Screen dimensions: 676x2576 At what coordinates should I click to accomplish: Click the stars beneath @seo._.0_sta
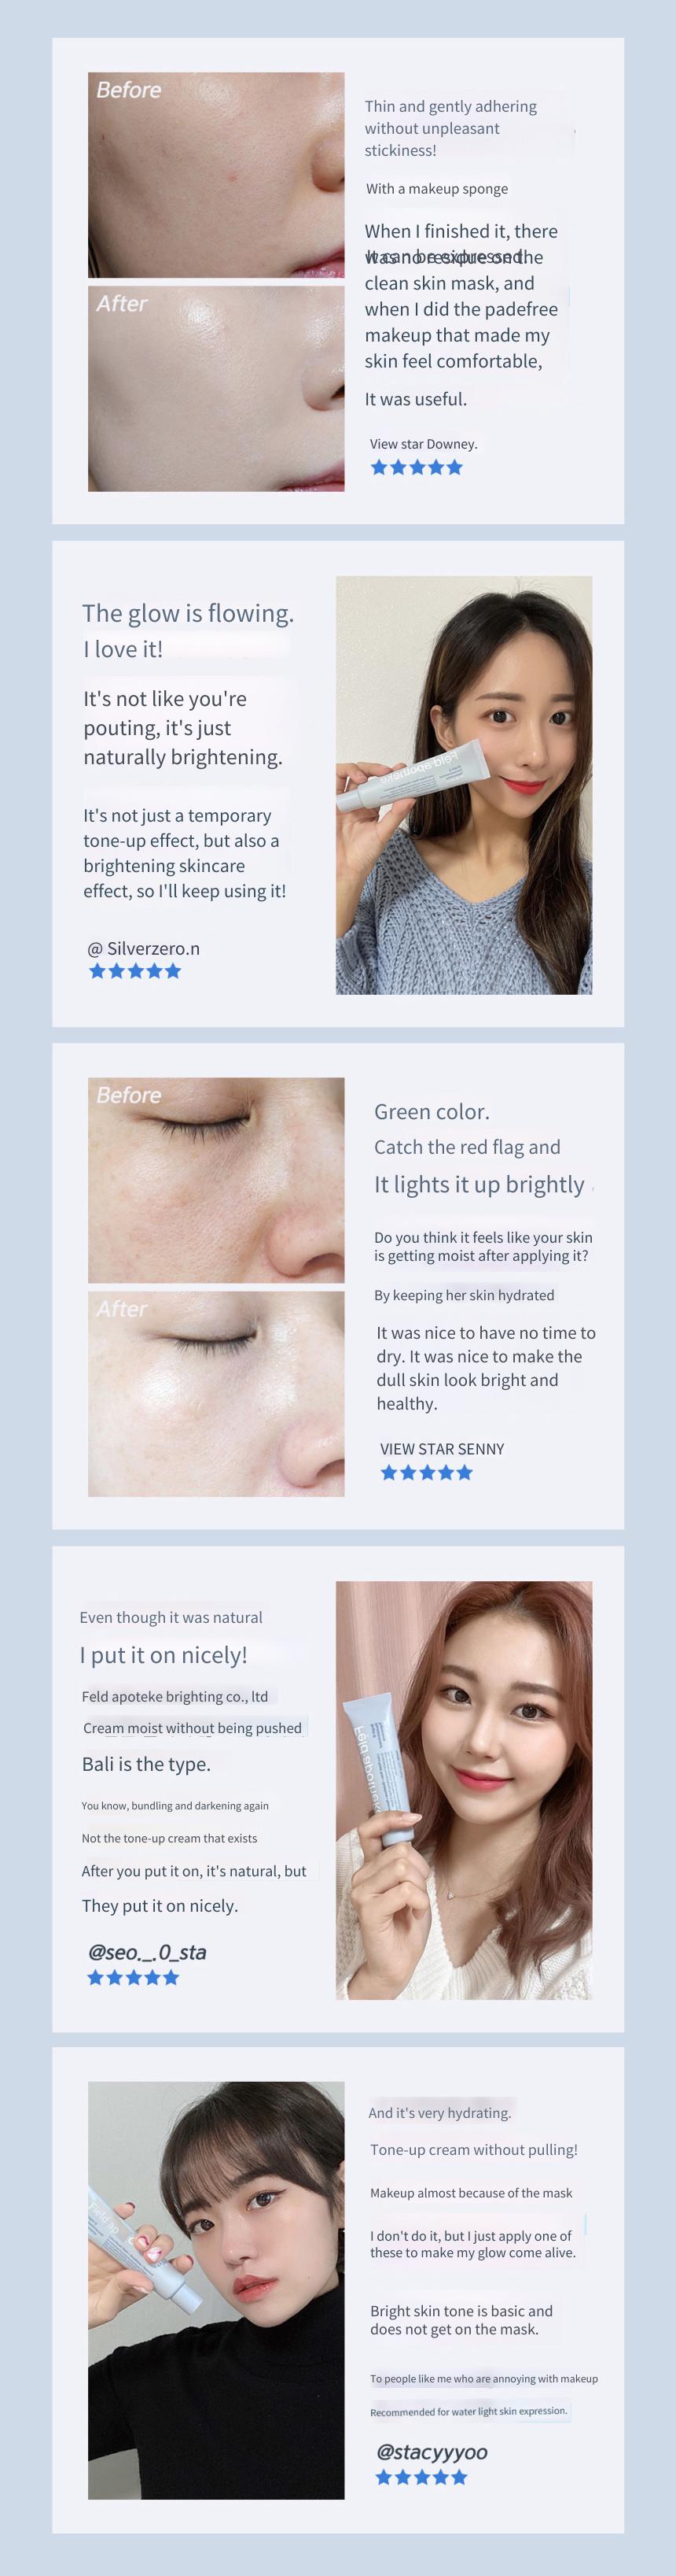(x=133, y=1977)
